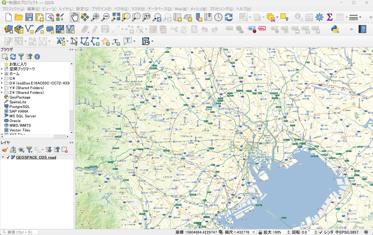
Task: Open the measure tool dropdown arrow
Action: click(360, 17)
